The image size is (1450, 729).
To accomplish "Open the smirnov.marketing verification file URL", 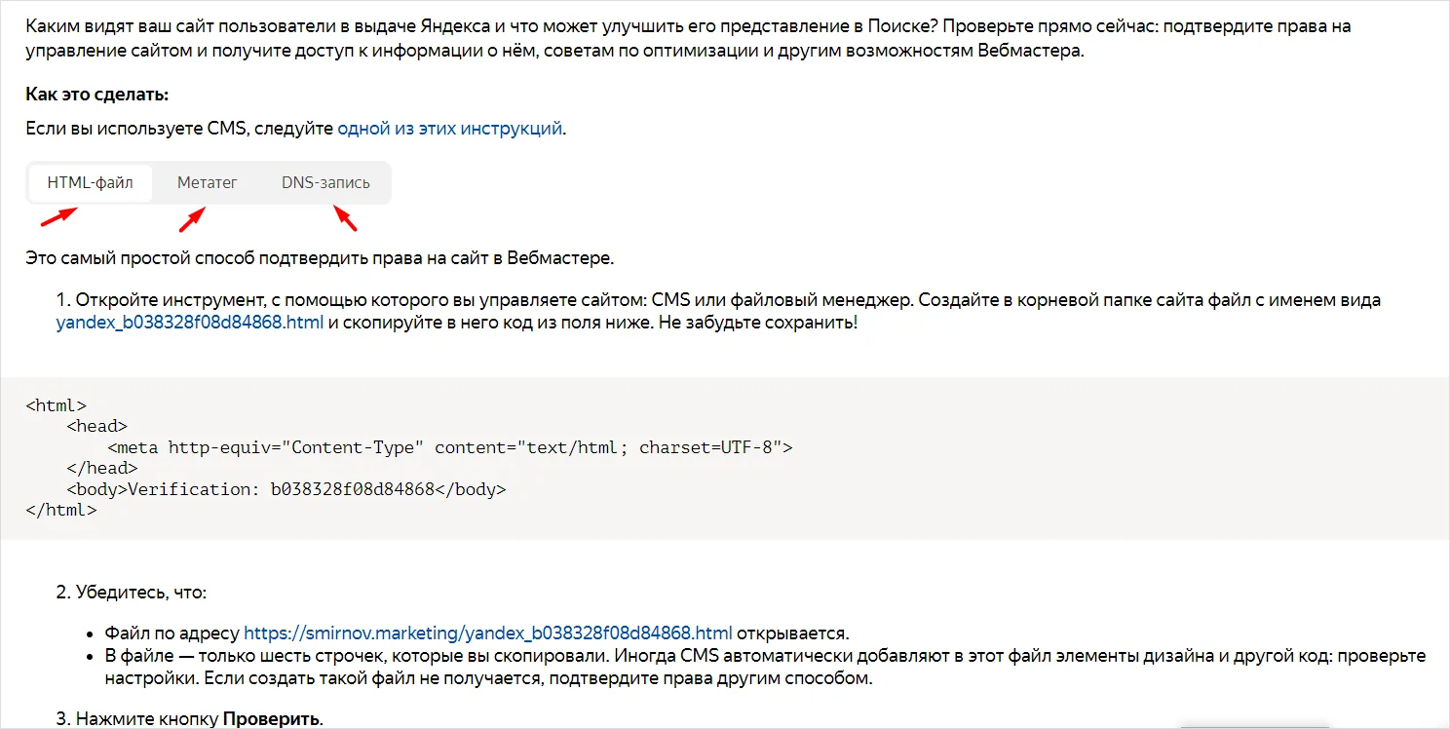I will [487, 633].
